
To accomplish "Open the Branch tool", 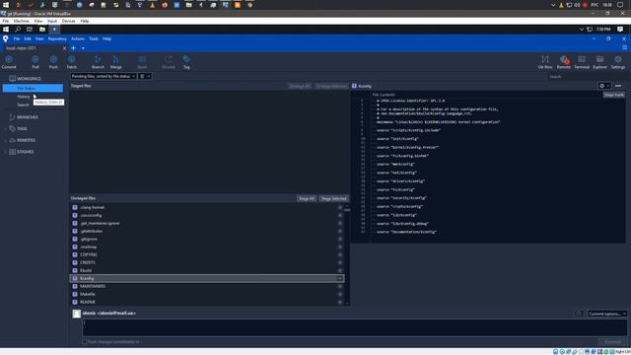I will (98, 62).
